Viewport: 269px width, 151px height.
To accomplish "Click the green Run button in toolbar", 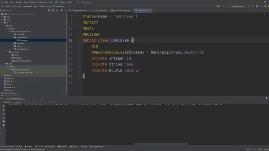I will coord(249,6).
